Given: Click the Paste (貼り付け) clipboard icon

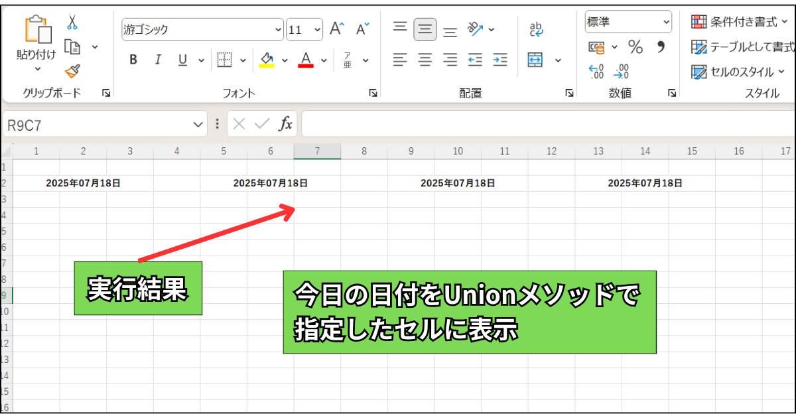Looking at the screenshot, I should click(37, 30).
